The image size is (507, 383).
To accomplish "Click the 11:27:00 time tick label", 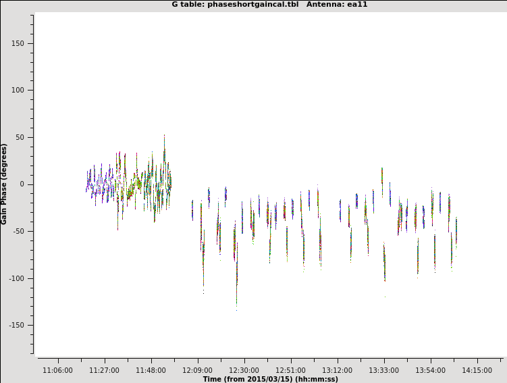I will click(104, 370).
